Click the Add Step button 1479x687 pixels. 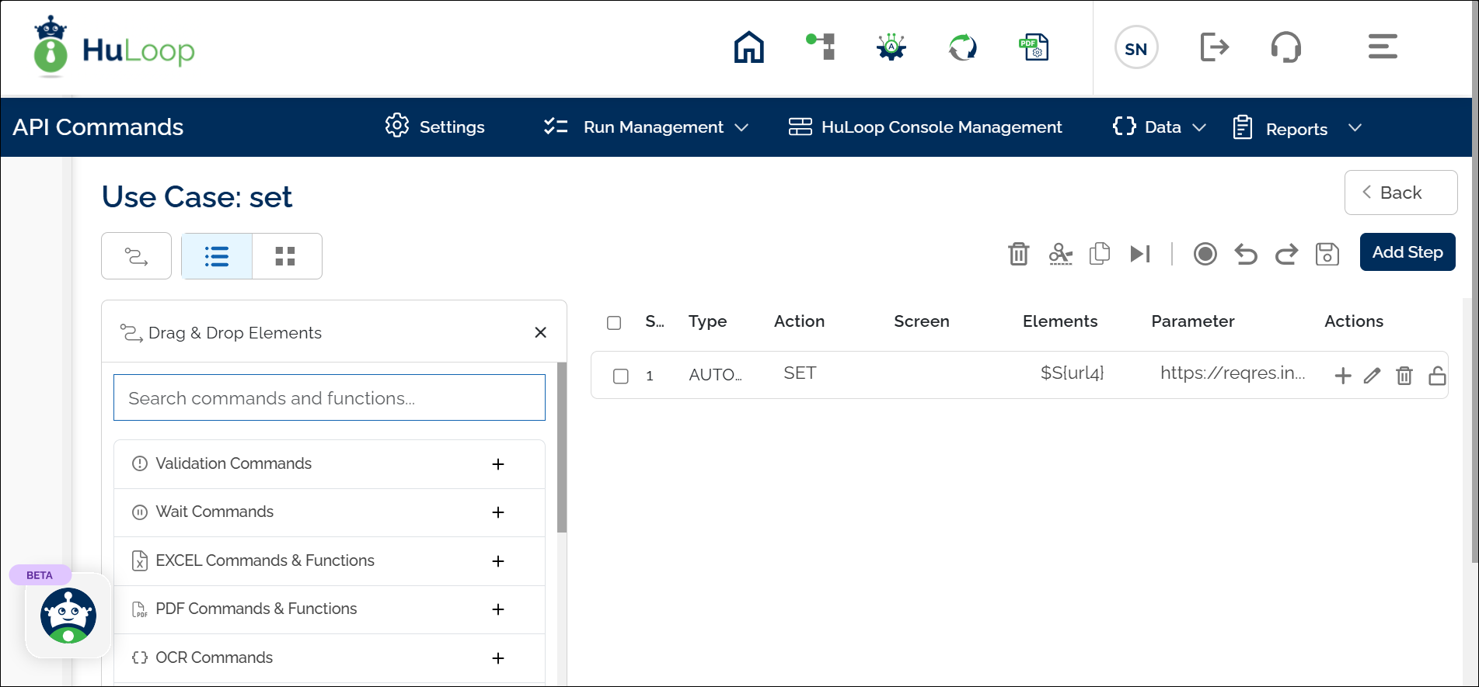point(1407,252)
